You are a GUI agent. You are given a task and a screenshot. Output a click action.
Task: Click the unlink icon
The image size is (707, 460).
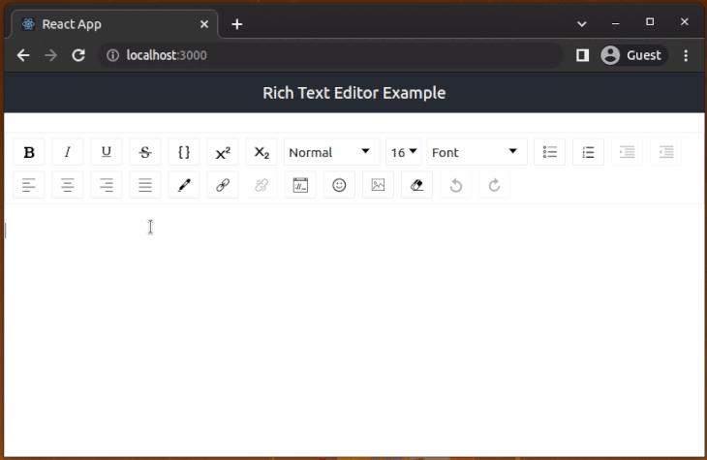[x=261, y=185]
